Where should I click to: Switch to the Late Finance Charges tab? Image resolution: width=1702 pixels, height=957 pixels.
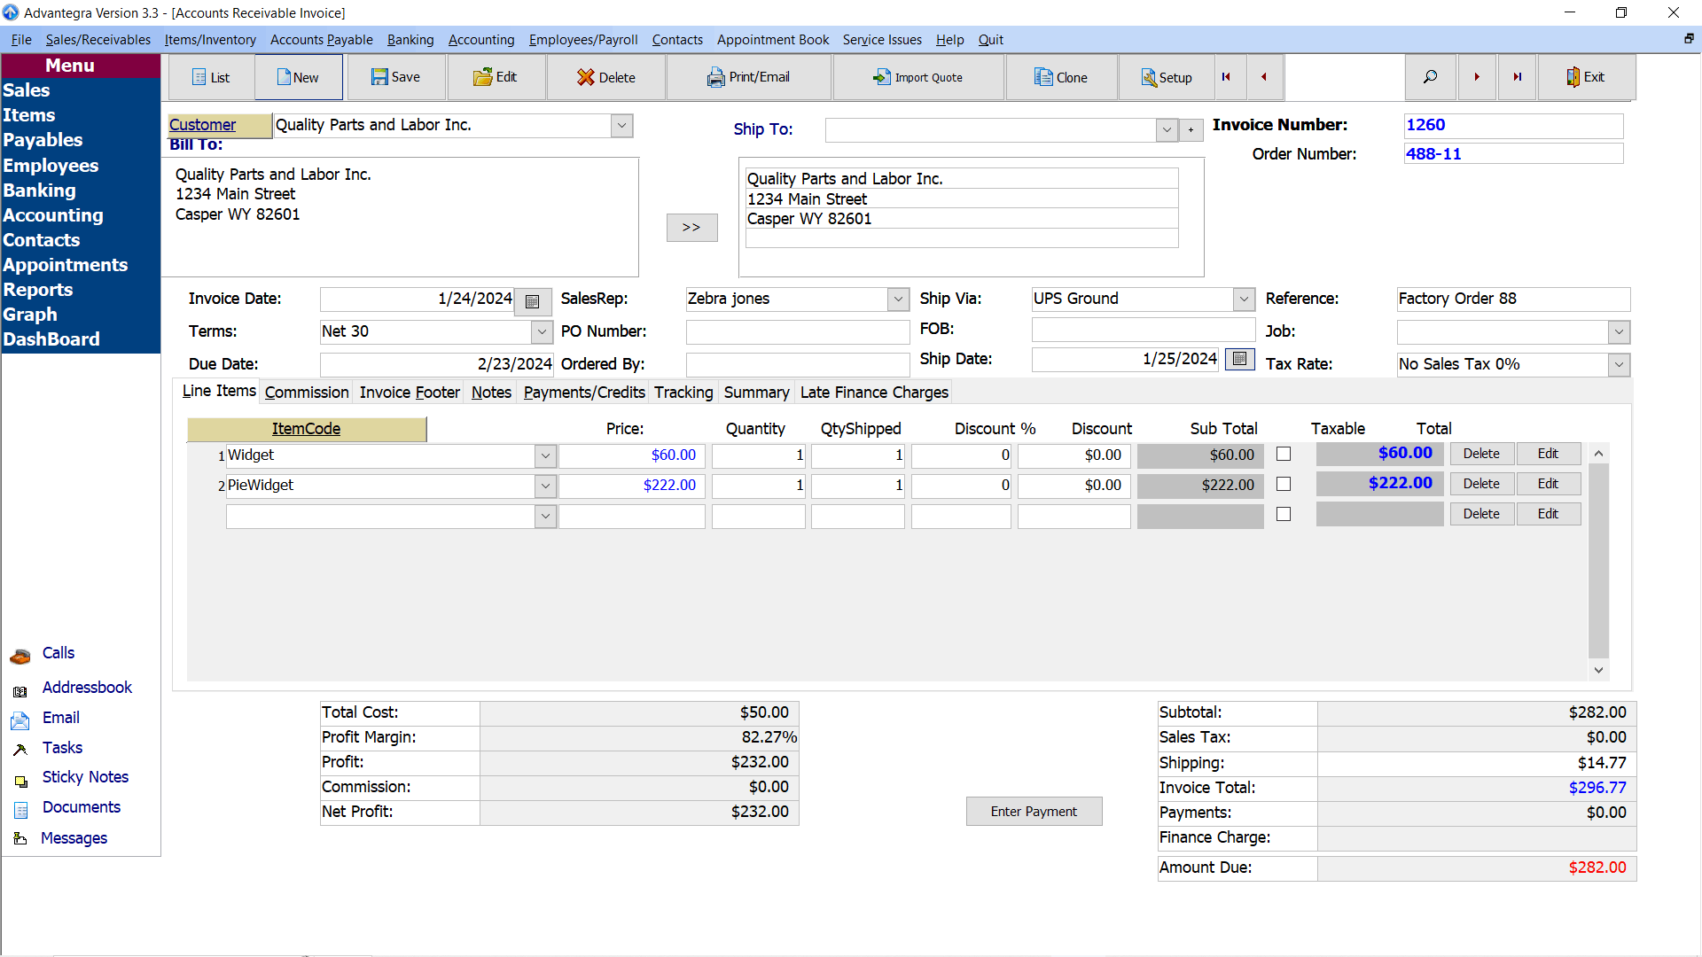click(874, 393)
